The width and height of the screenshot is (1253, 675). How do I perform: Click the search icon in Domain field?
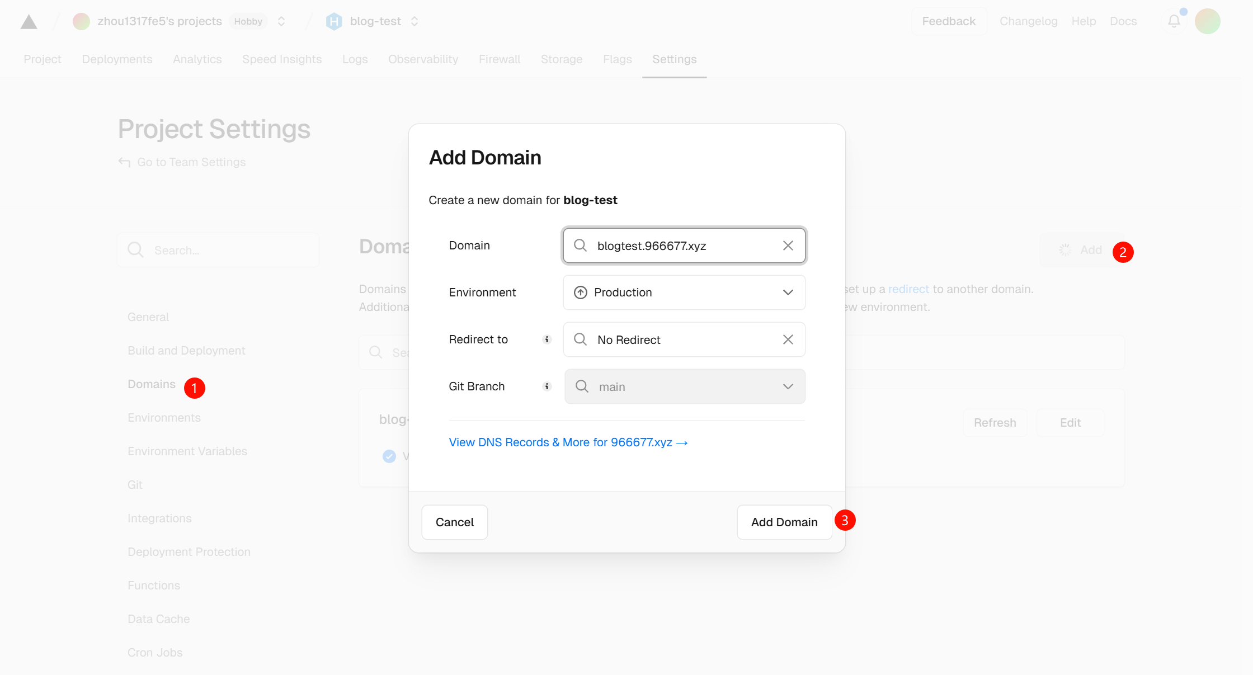click(580, 246)
